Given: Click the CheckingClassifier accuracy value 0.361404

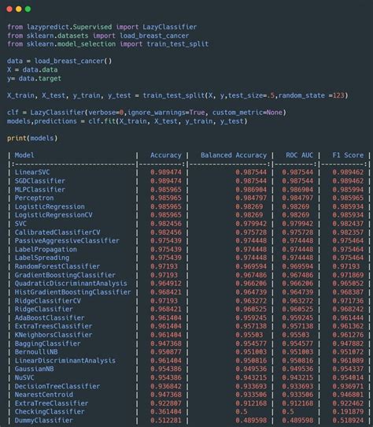Looking at the screenshot, I should click(x=166, y=412).
